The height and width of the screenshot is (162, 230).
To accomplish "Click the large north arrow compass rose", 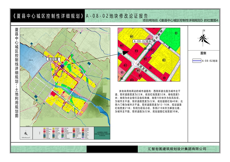I will coord(204,38).
